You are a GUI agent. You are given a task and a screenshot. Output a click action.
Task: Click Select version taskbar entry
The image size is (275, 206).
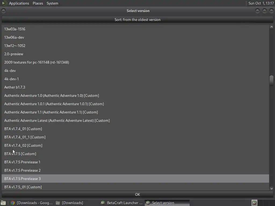(167, 203)
